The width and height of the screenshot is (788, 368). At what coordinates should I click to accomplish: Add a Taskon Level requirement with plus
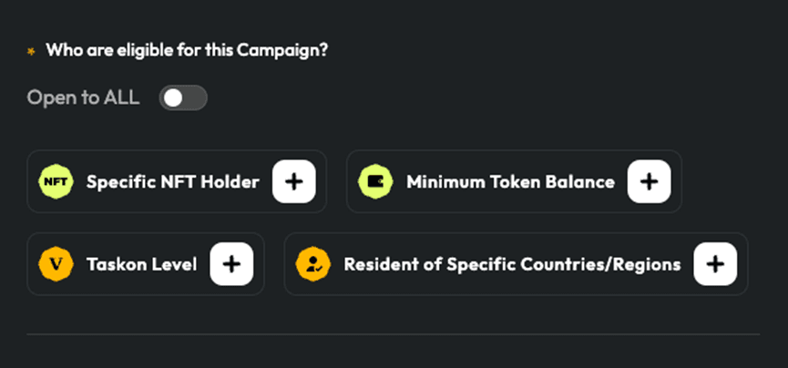point(231,264)
